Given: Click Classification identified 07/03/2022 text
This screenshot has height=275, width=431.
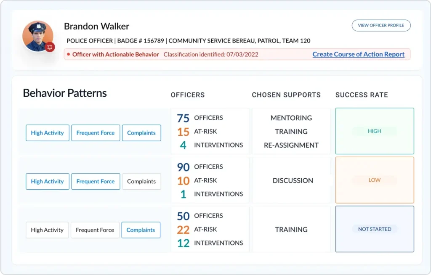Looking at the screenshot, I should point(211,54).
